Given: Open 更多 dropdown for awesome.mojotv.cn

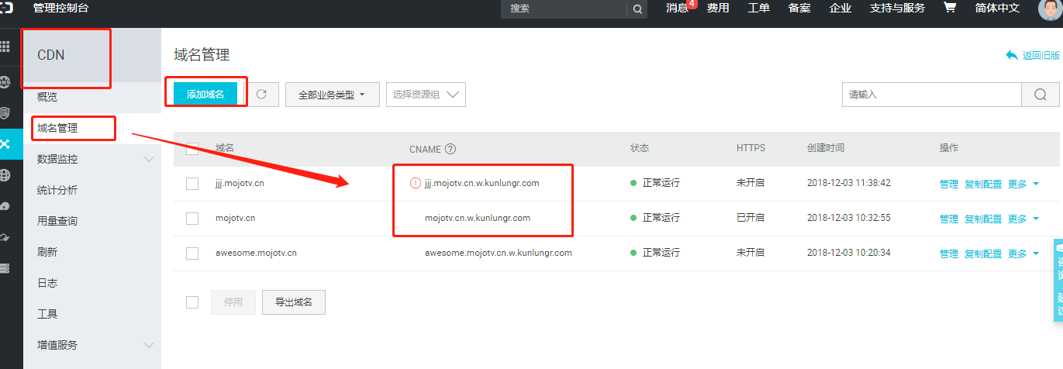Looking at the screenshot, I should 1023,253.
